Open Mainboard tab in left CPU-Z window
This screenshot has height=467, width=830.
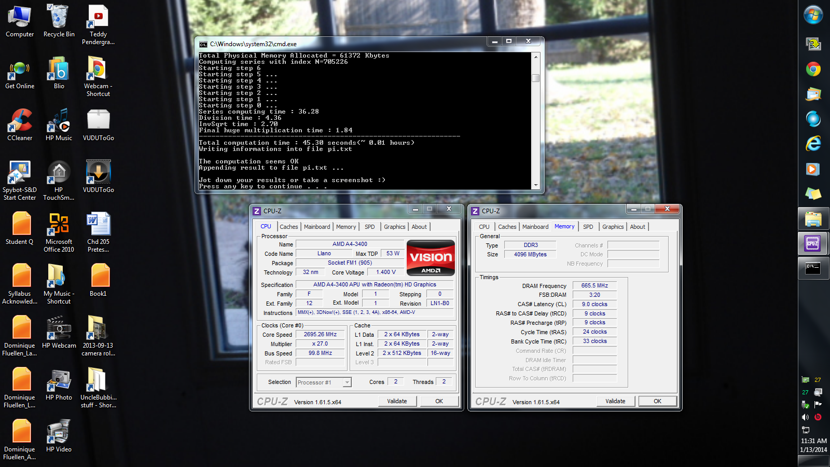point(317,227)
